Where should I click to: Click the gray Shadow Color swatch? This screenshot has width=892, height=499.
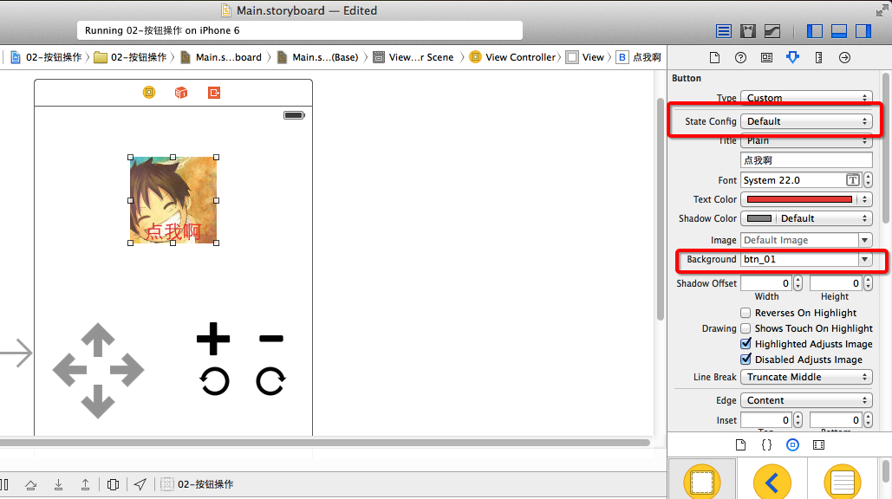759,218
